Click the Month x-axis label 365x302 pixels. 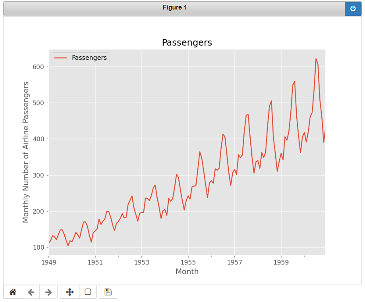pyautogui.click(x=187, y=271)
